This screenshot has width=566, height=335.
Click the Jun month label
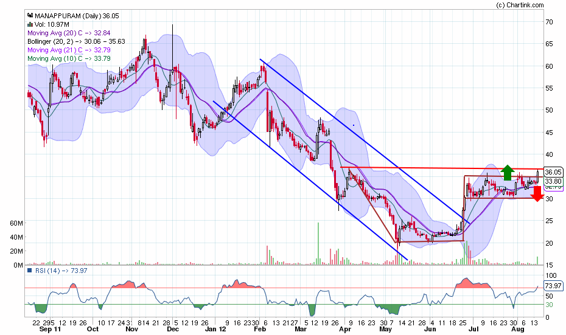click(430, 330)
